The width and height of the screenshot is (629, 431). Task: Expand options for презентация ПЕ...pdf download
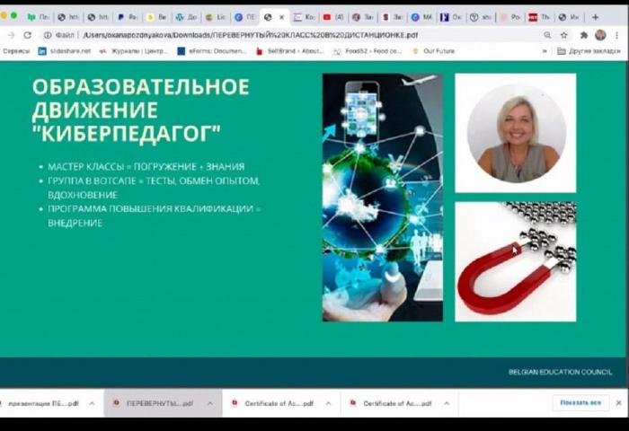click(x=93, y=404)
